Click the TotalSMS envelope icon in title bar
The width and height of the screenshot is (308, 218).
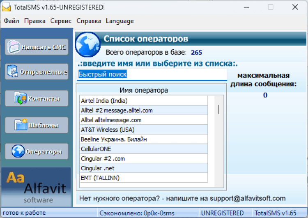[x=6, y=7]
